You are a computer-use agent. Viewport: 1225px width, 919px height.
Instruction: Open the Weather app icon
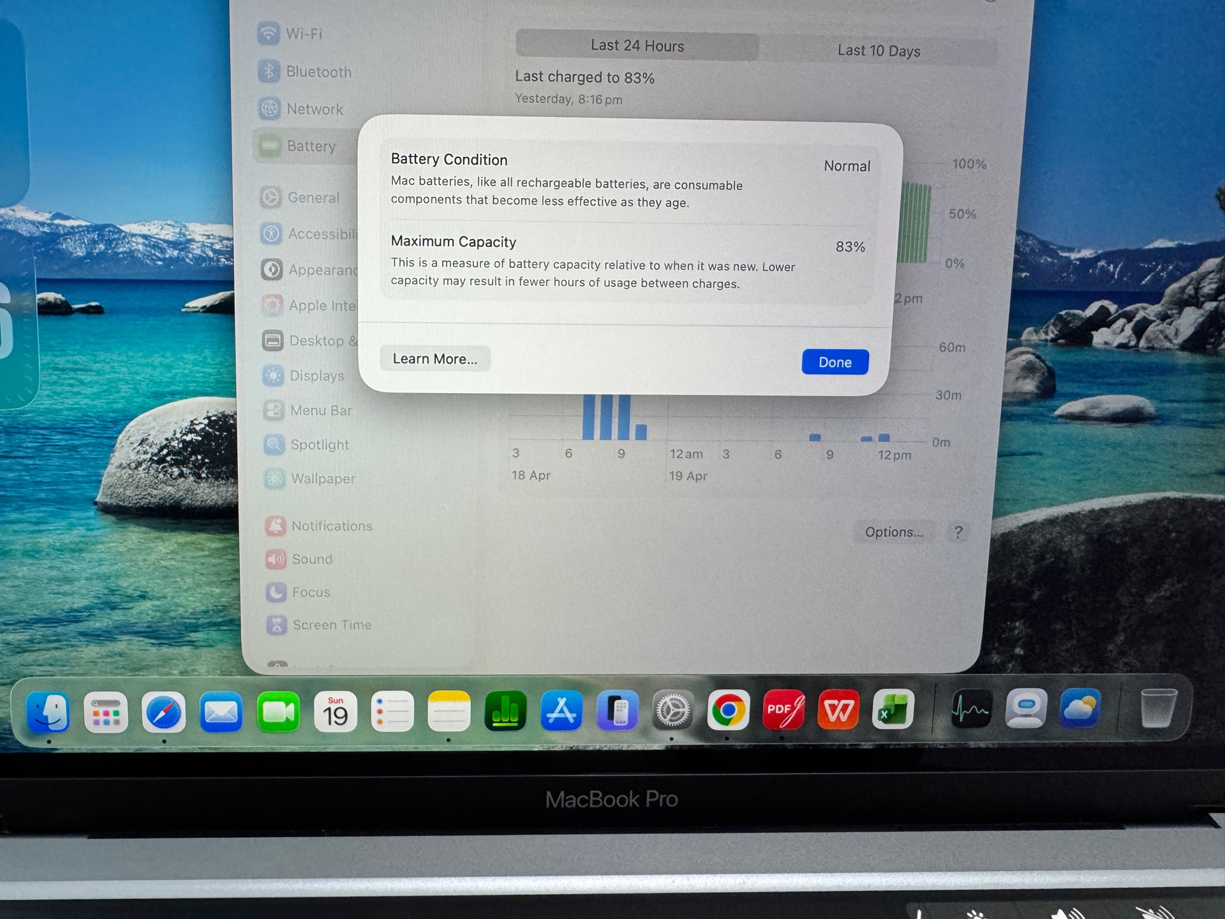pos(1080,708)
